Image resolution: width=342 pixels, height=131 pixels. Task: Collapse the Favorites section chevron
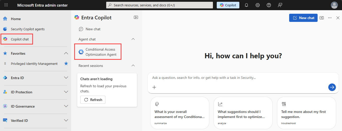coord(66,53)
